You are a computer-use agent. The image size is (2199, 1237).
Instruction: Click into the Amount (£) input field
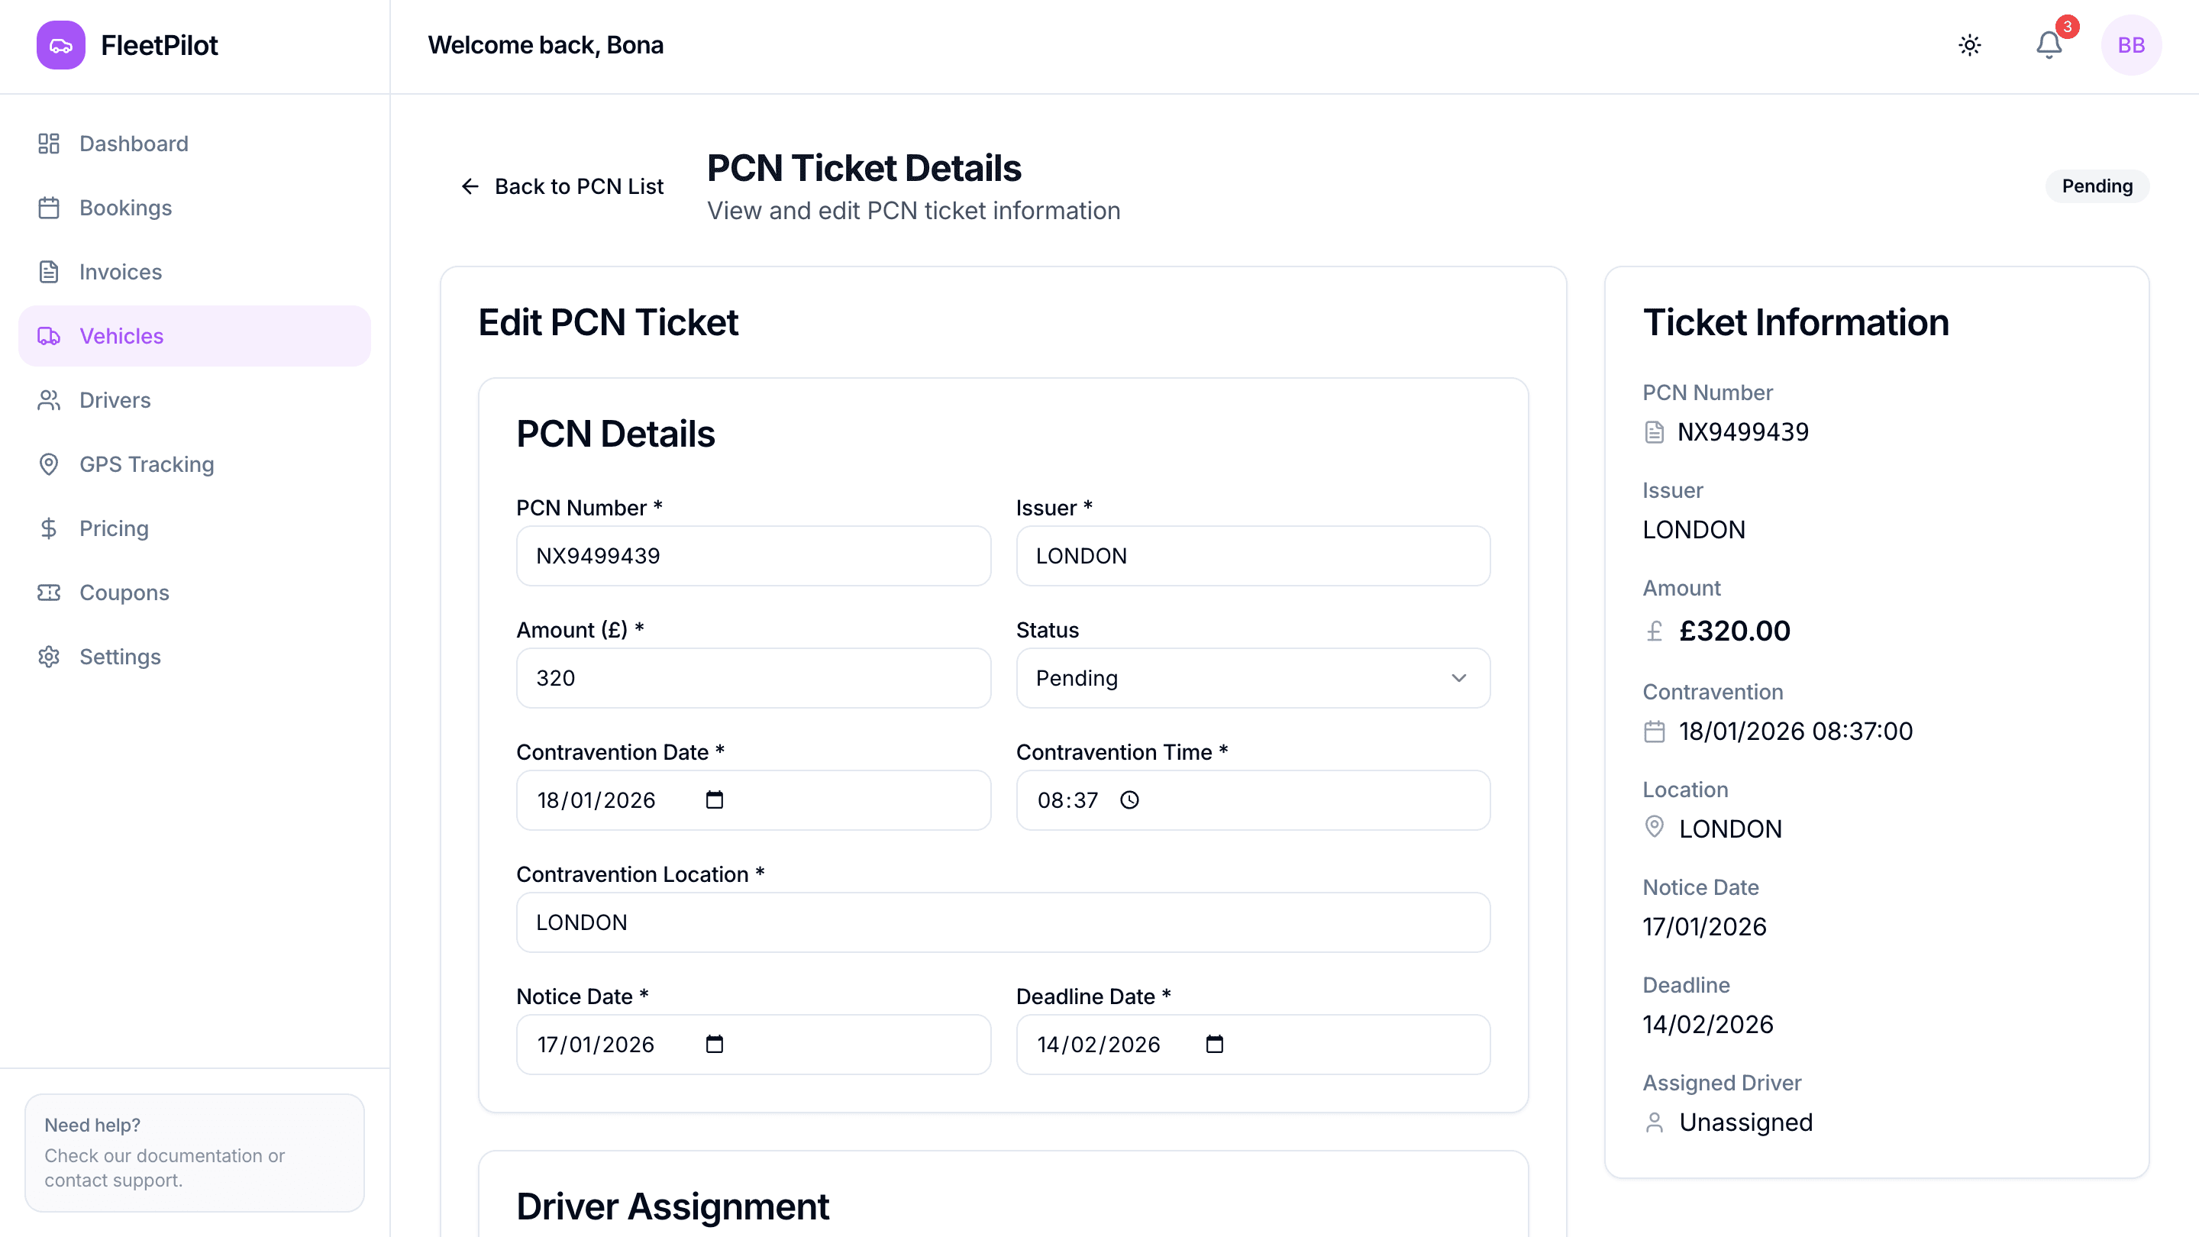click(753, 678)
